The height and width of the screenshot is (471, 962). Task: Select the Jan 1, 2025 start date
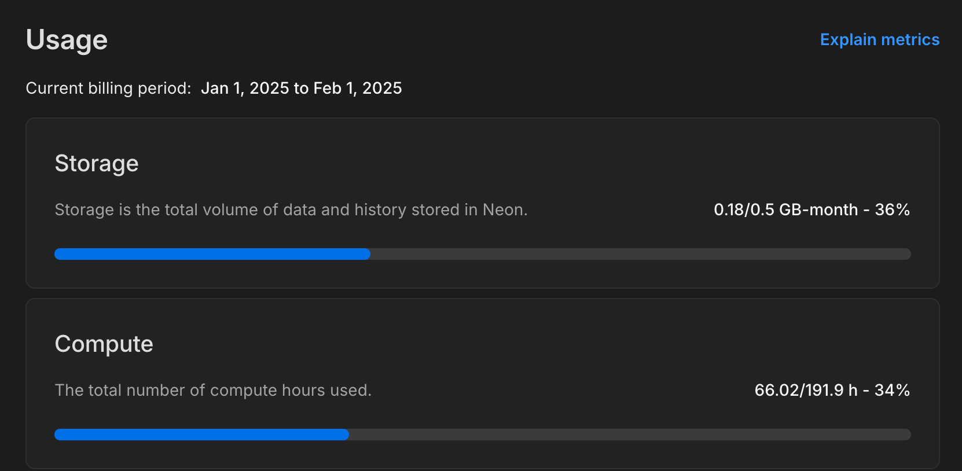[245, 88]
